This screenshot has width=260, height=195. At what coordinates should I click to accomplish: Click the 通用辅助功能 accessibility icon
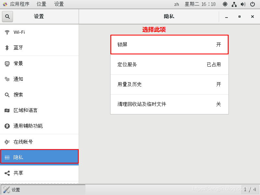(7, 126)
